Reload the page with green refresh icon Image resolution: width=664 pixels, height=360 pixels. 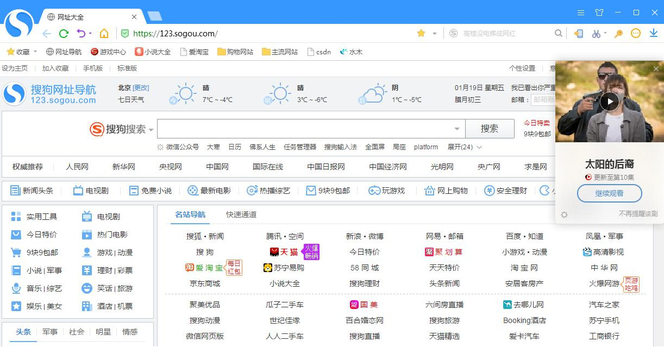[x=64, y=34]
